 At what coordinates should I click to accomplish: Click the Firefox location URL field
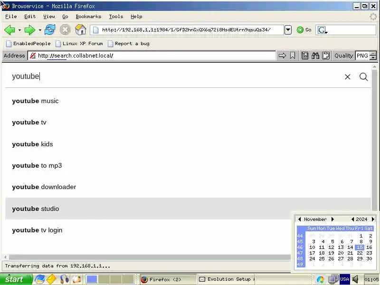pos(187,30)
